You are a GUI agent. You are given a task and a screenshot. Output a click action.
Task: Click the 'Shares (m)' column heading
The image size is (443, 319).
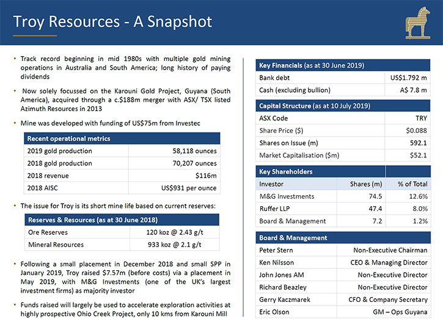[x=366, y=184]
